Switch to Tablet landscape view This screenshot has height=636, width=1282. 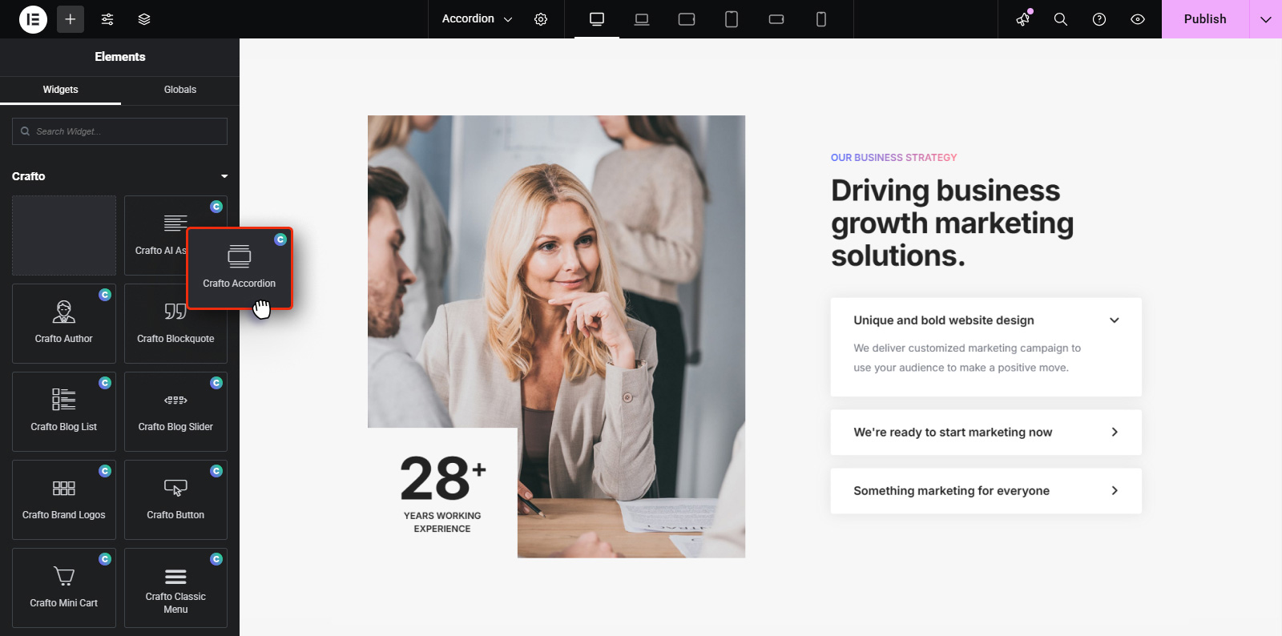coord(687,19)
